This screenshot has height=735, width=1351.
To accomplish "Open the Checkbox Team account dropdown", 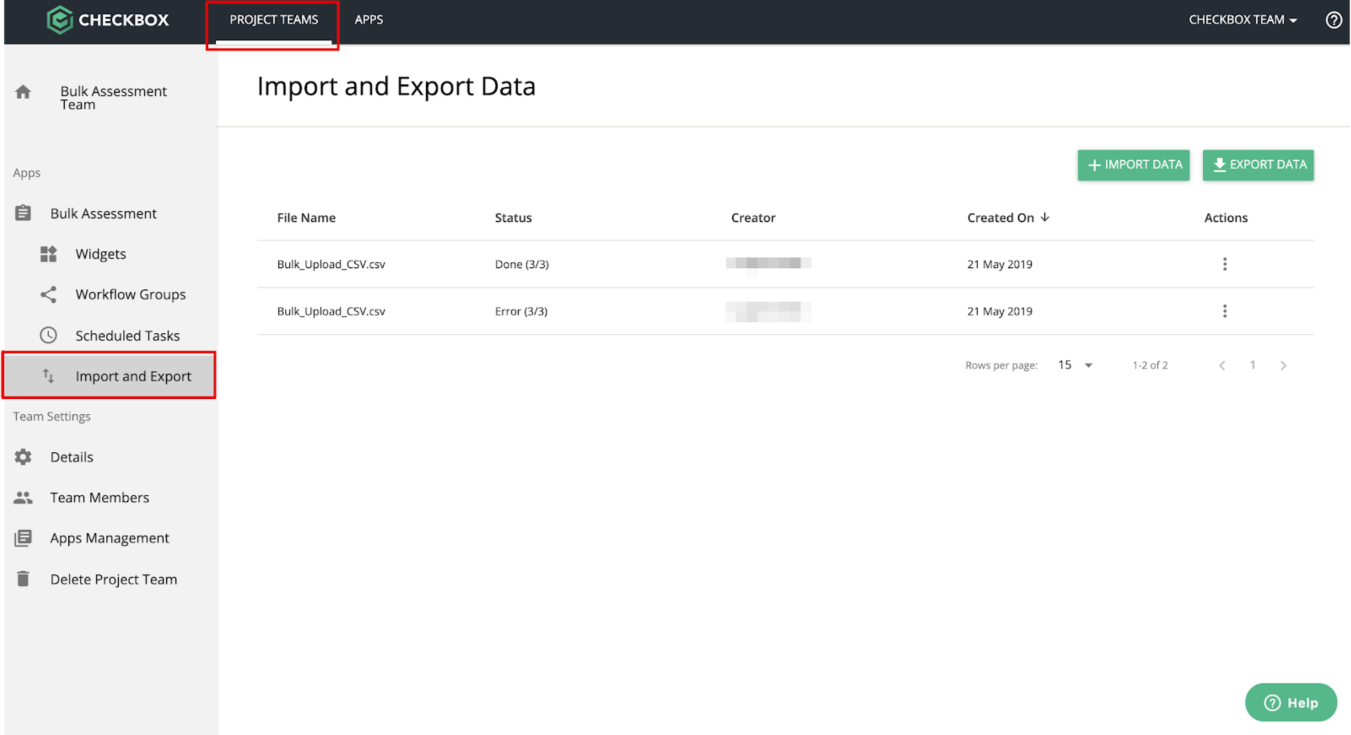I will (1243, 20).
